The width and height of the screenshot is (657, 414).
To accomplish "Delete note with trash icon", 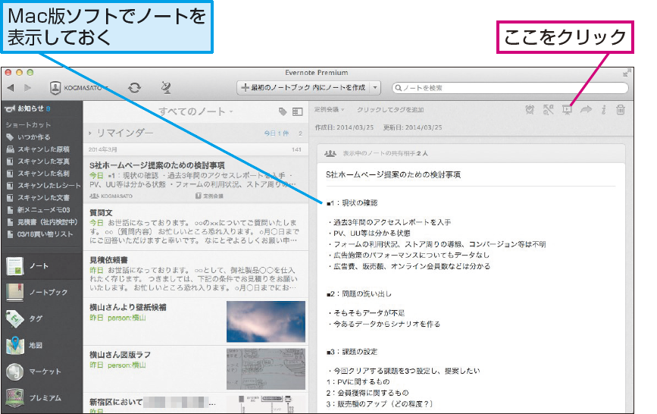I will [621, 110].
